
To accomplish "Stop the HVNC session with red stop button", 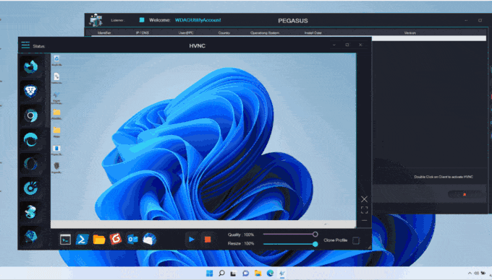I will (208, 240).
